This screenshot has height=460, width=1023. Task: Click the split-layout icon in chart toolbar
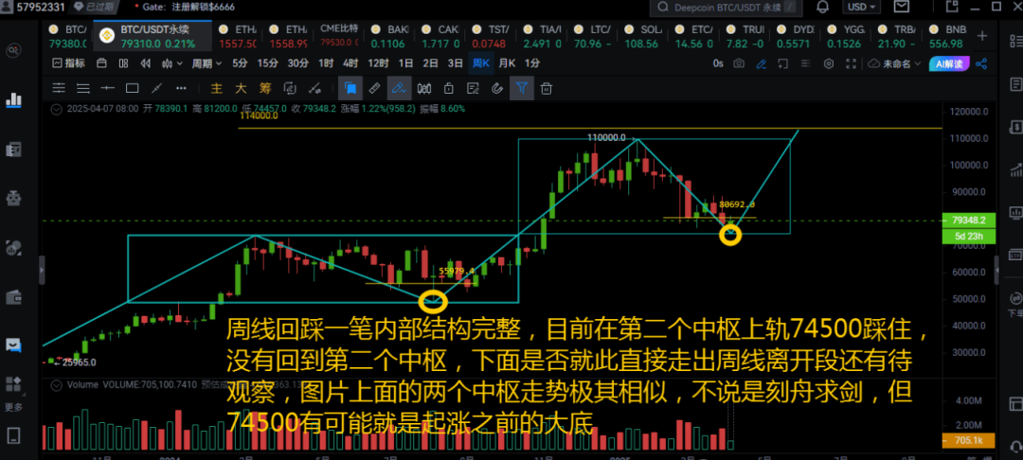pyautogui.click(x=123, y=63)
